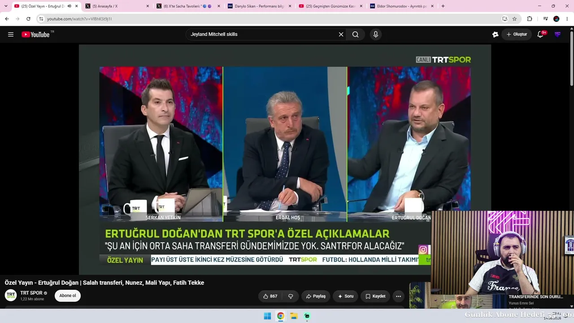Click the "1,22 Mn abone" subscriber count
The image size is (574, 323).
(32, 299)
